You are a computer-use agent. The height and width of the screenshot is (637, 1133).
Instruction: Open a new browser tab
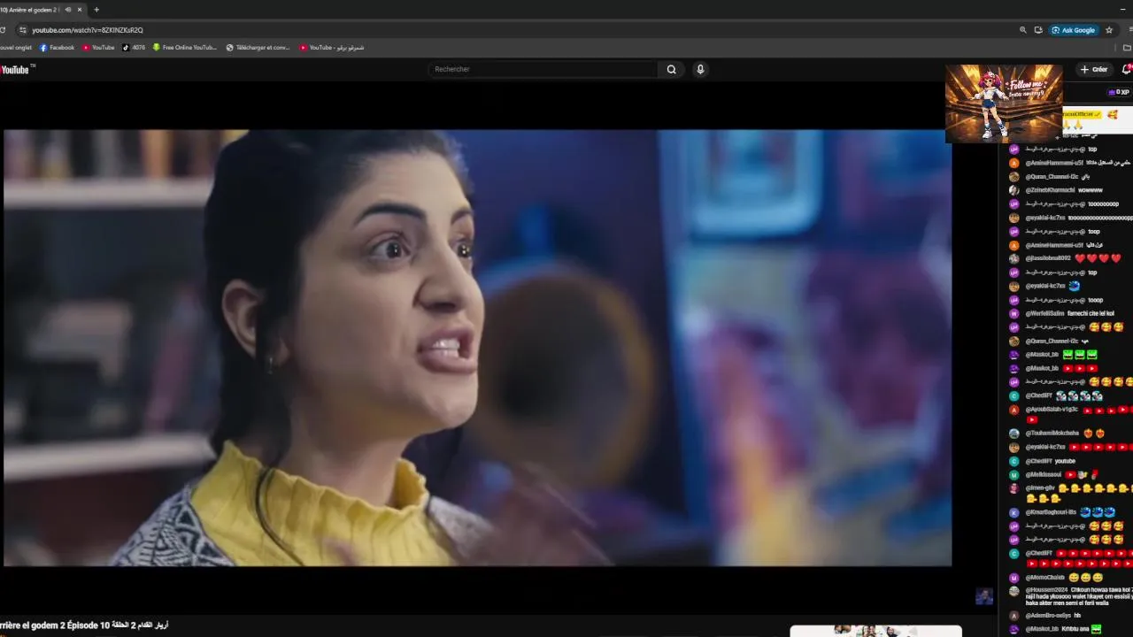point(96,10)
